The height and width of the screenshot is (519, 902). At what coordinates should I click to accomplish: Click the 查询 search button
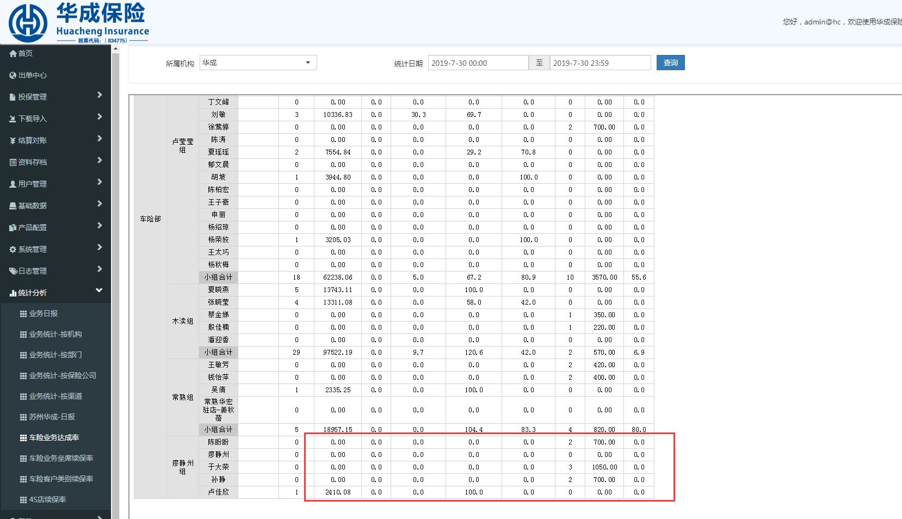click(670, 63)
